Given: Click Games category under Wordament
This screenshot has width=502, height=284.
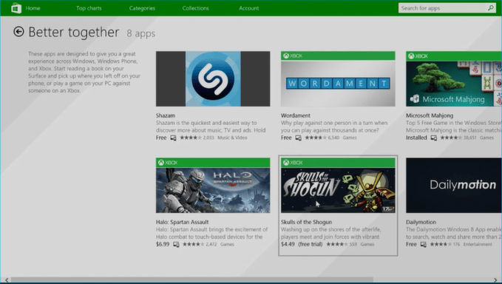Looking at the screenshot, I should pos(350,138).
